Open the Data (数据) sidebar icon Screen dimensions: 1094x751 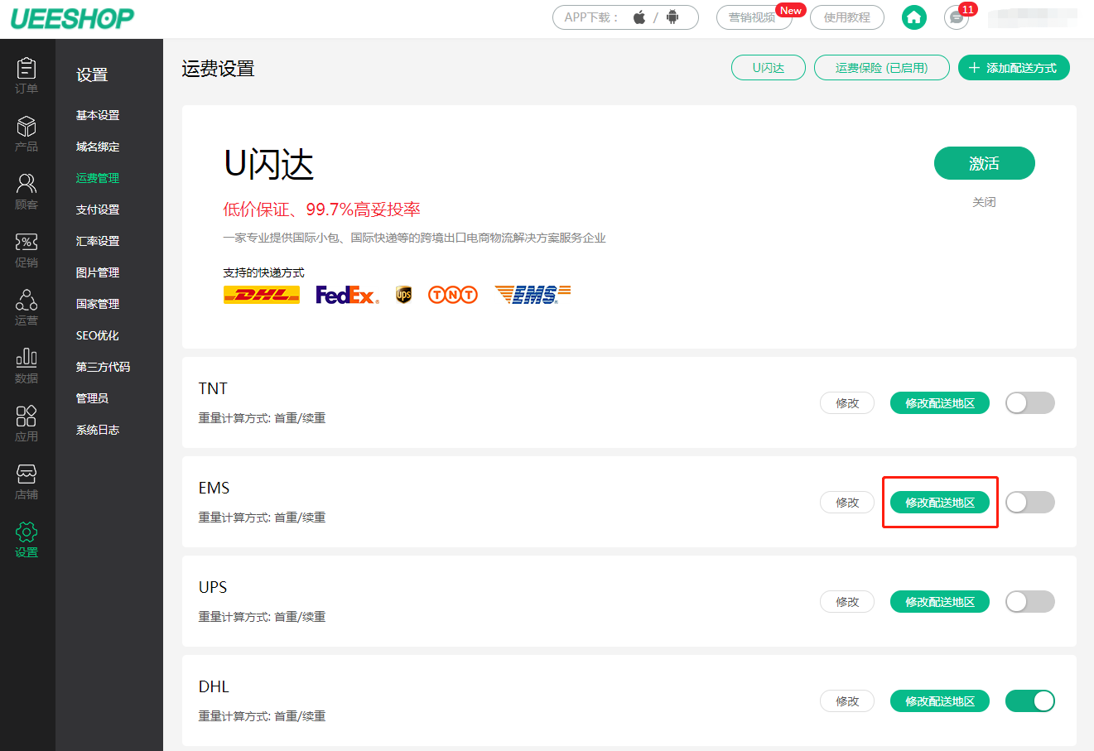[x=27, y=365]
